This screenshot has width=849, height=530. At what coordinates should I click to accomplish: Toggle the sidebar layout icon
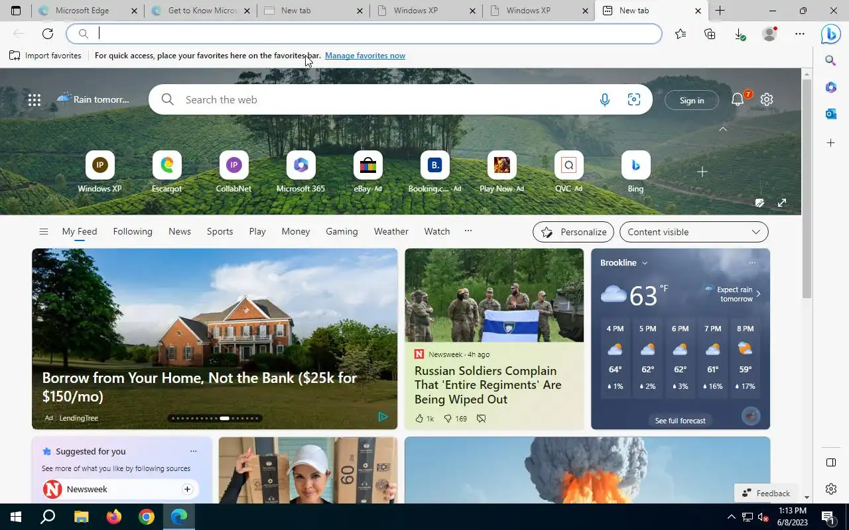point(830,462)
